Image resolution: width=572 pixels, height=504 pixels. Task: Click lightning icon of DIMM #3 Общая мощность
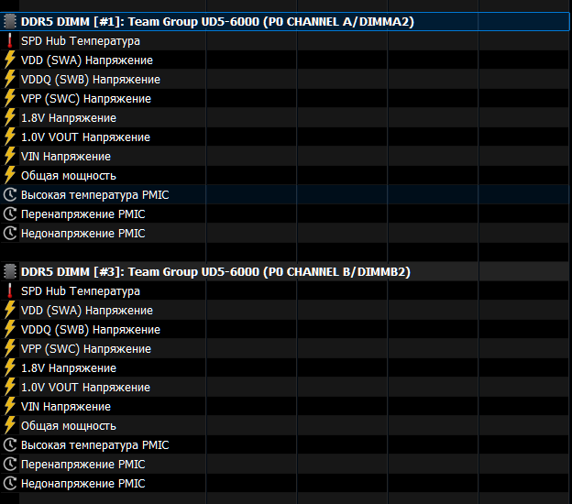(10, 425)
